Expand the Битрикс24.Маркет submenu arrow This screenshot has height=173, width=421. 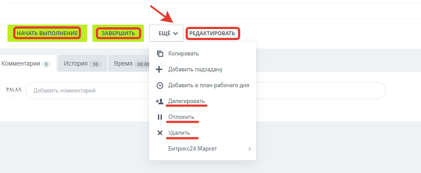(250, 149)
